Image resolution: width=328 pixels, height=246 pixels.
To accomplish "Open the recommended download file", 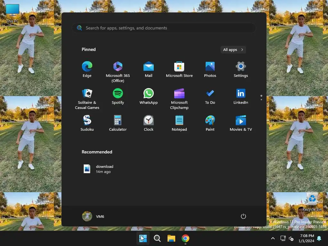I will [98, 169].
